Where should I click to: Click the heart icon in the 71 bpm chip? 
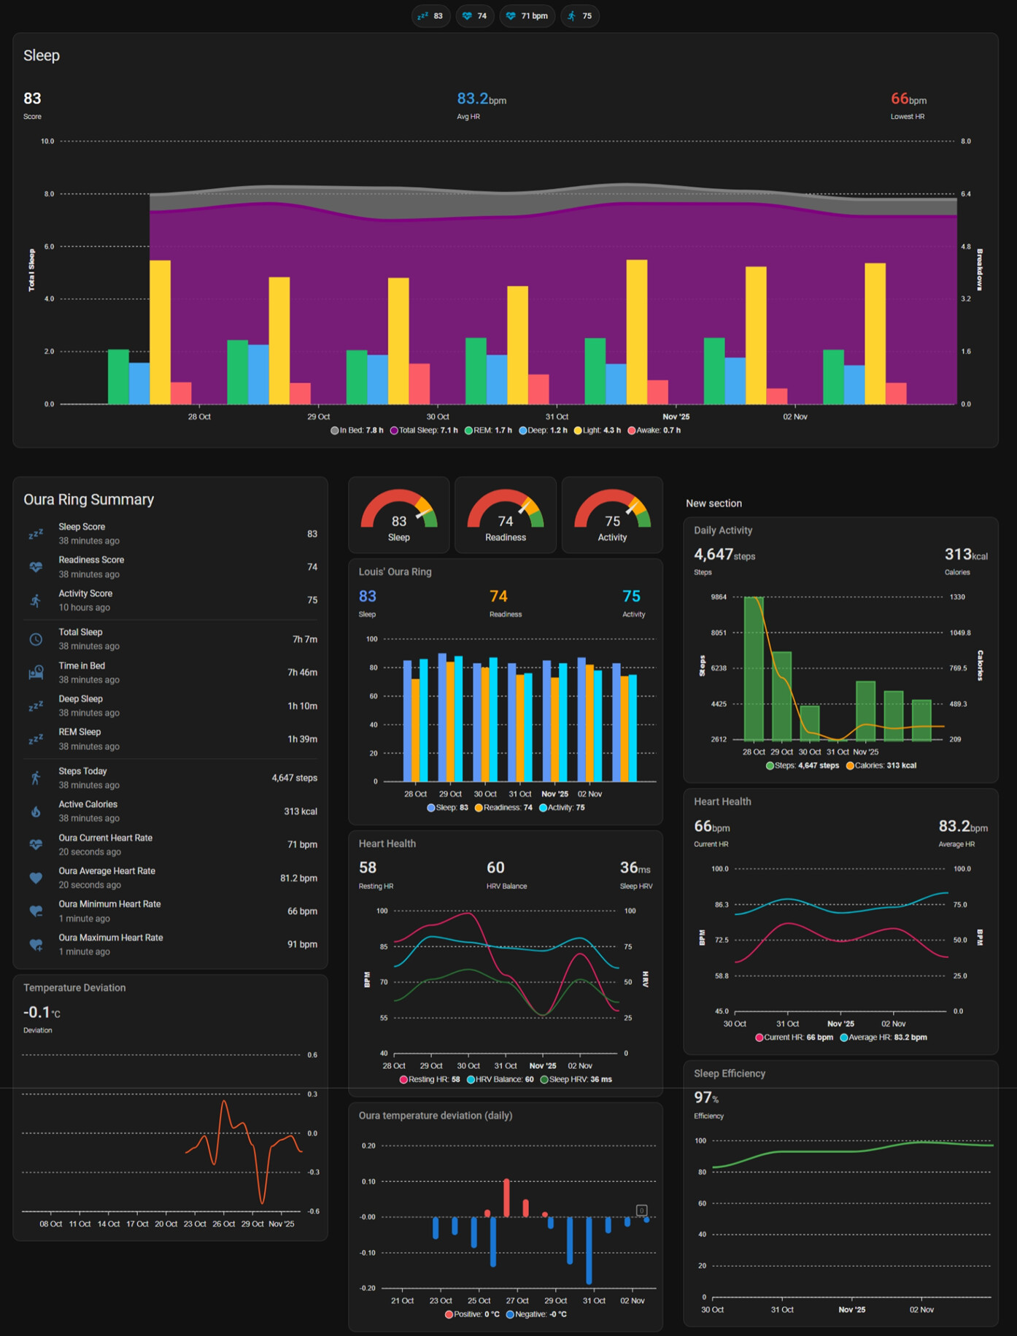(511, 16)
